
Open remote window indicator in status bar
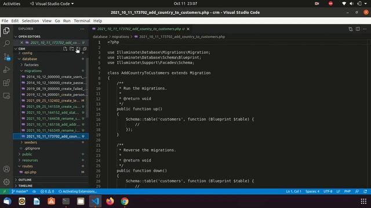(5, 191)
